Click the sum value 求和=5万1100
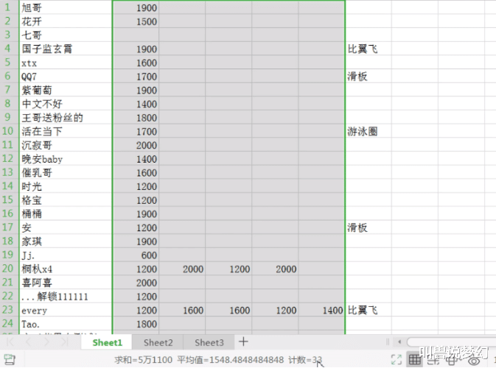 [143, 360]
